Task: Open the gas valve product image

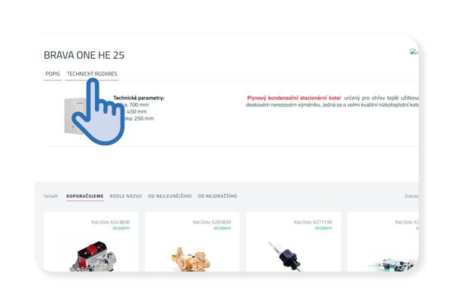Action: [x=93, y=257]
